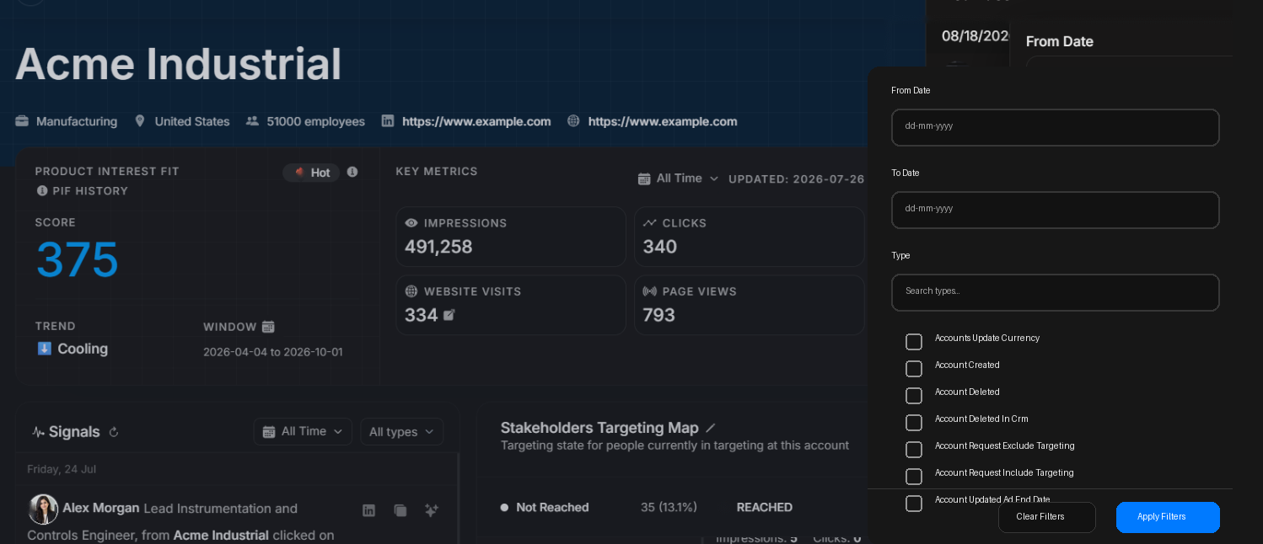Viewport: 1263px width, 544px height.
Task: Open the All types filter dropdown
Action: point(401,431)
